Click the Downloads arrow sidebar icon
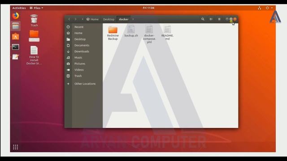 point(68,51)
